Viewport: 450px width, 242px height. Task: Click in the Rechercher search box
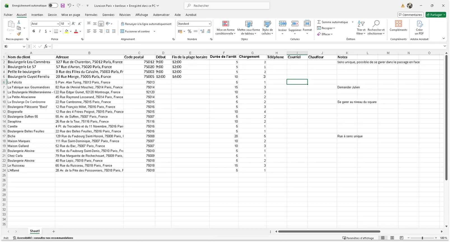(x=227, y=6)
